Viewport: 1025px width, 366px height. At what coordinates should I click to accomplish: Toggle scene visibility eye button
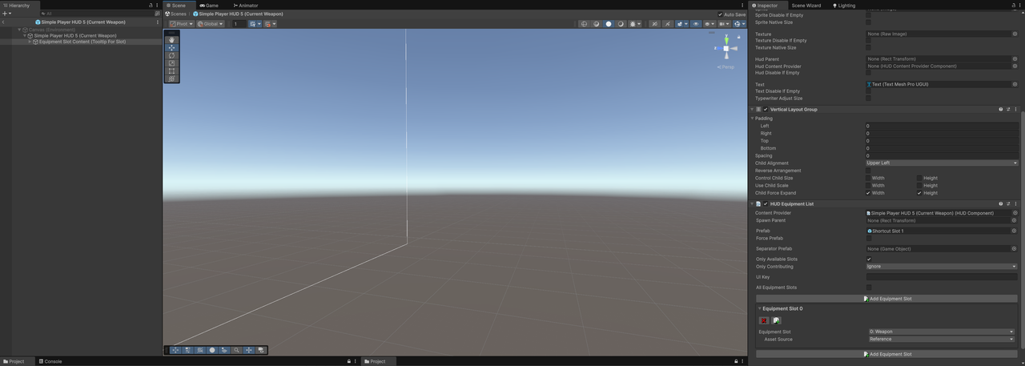coord(695,24)
